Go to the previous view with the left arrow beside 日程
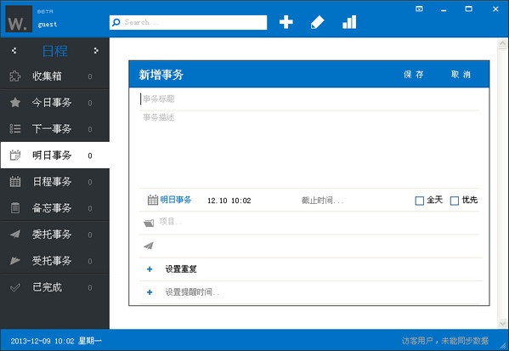The image size is (509, 351). click(x=14, y=50)
